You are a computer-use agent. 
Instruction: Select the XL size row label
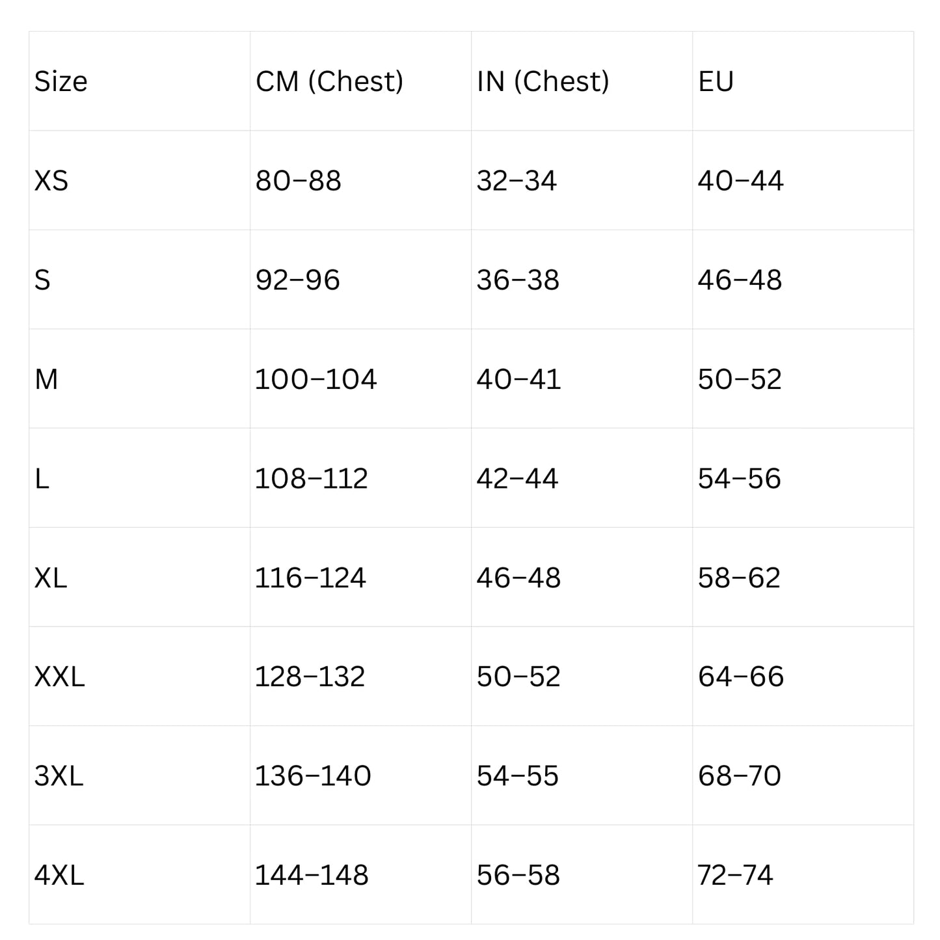click(x=50, y=578)
